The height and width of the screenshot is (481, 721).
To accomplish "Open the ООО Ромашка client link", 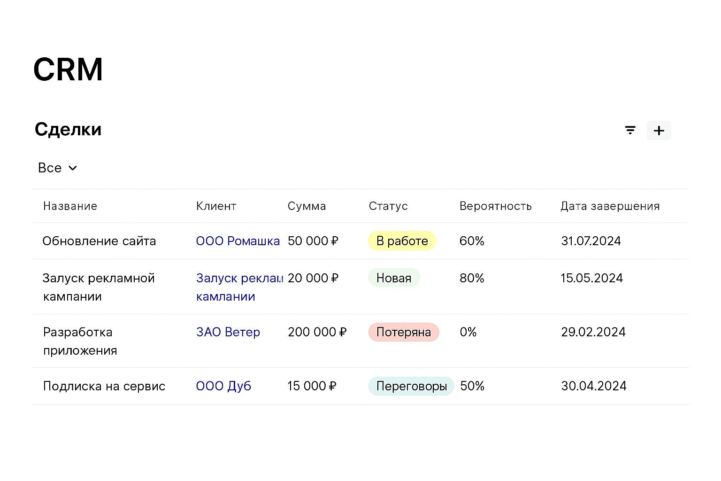I will click(x=238, y=241).
